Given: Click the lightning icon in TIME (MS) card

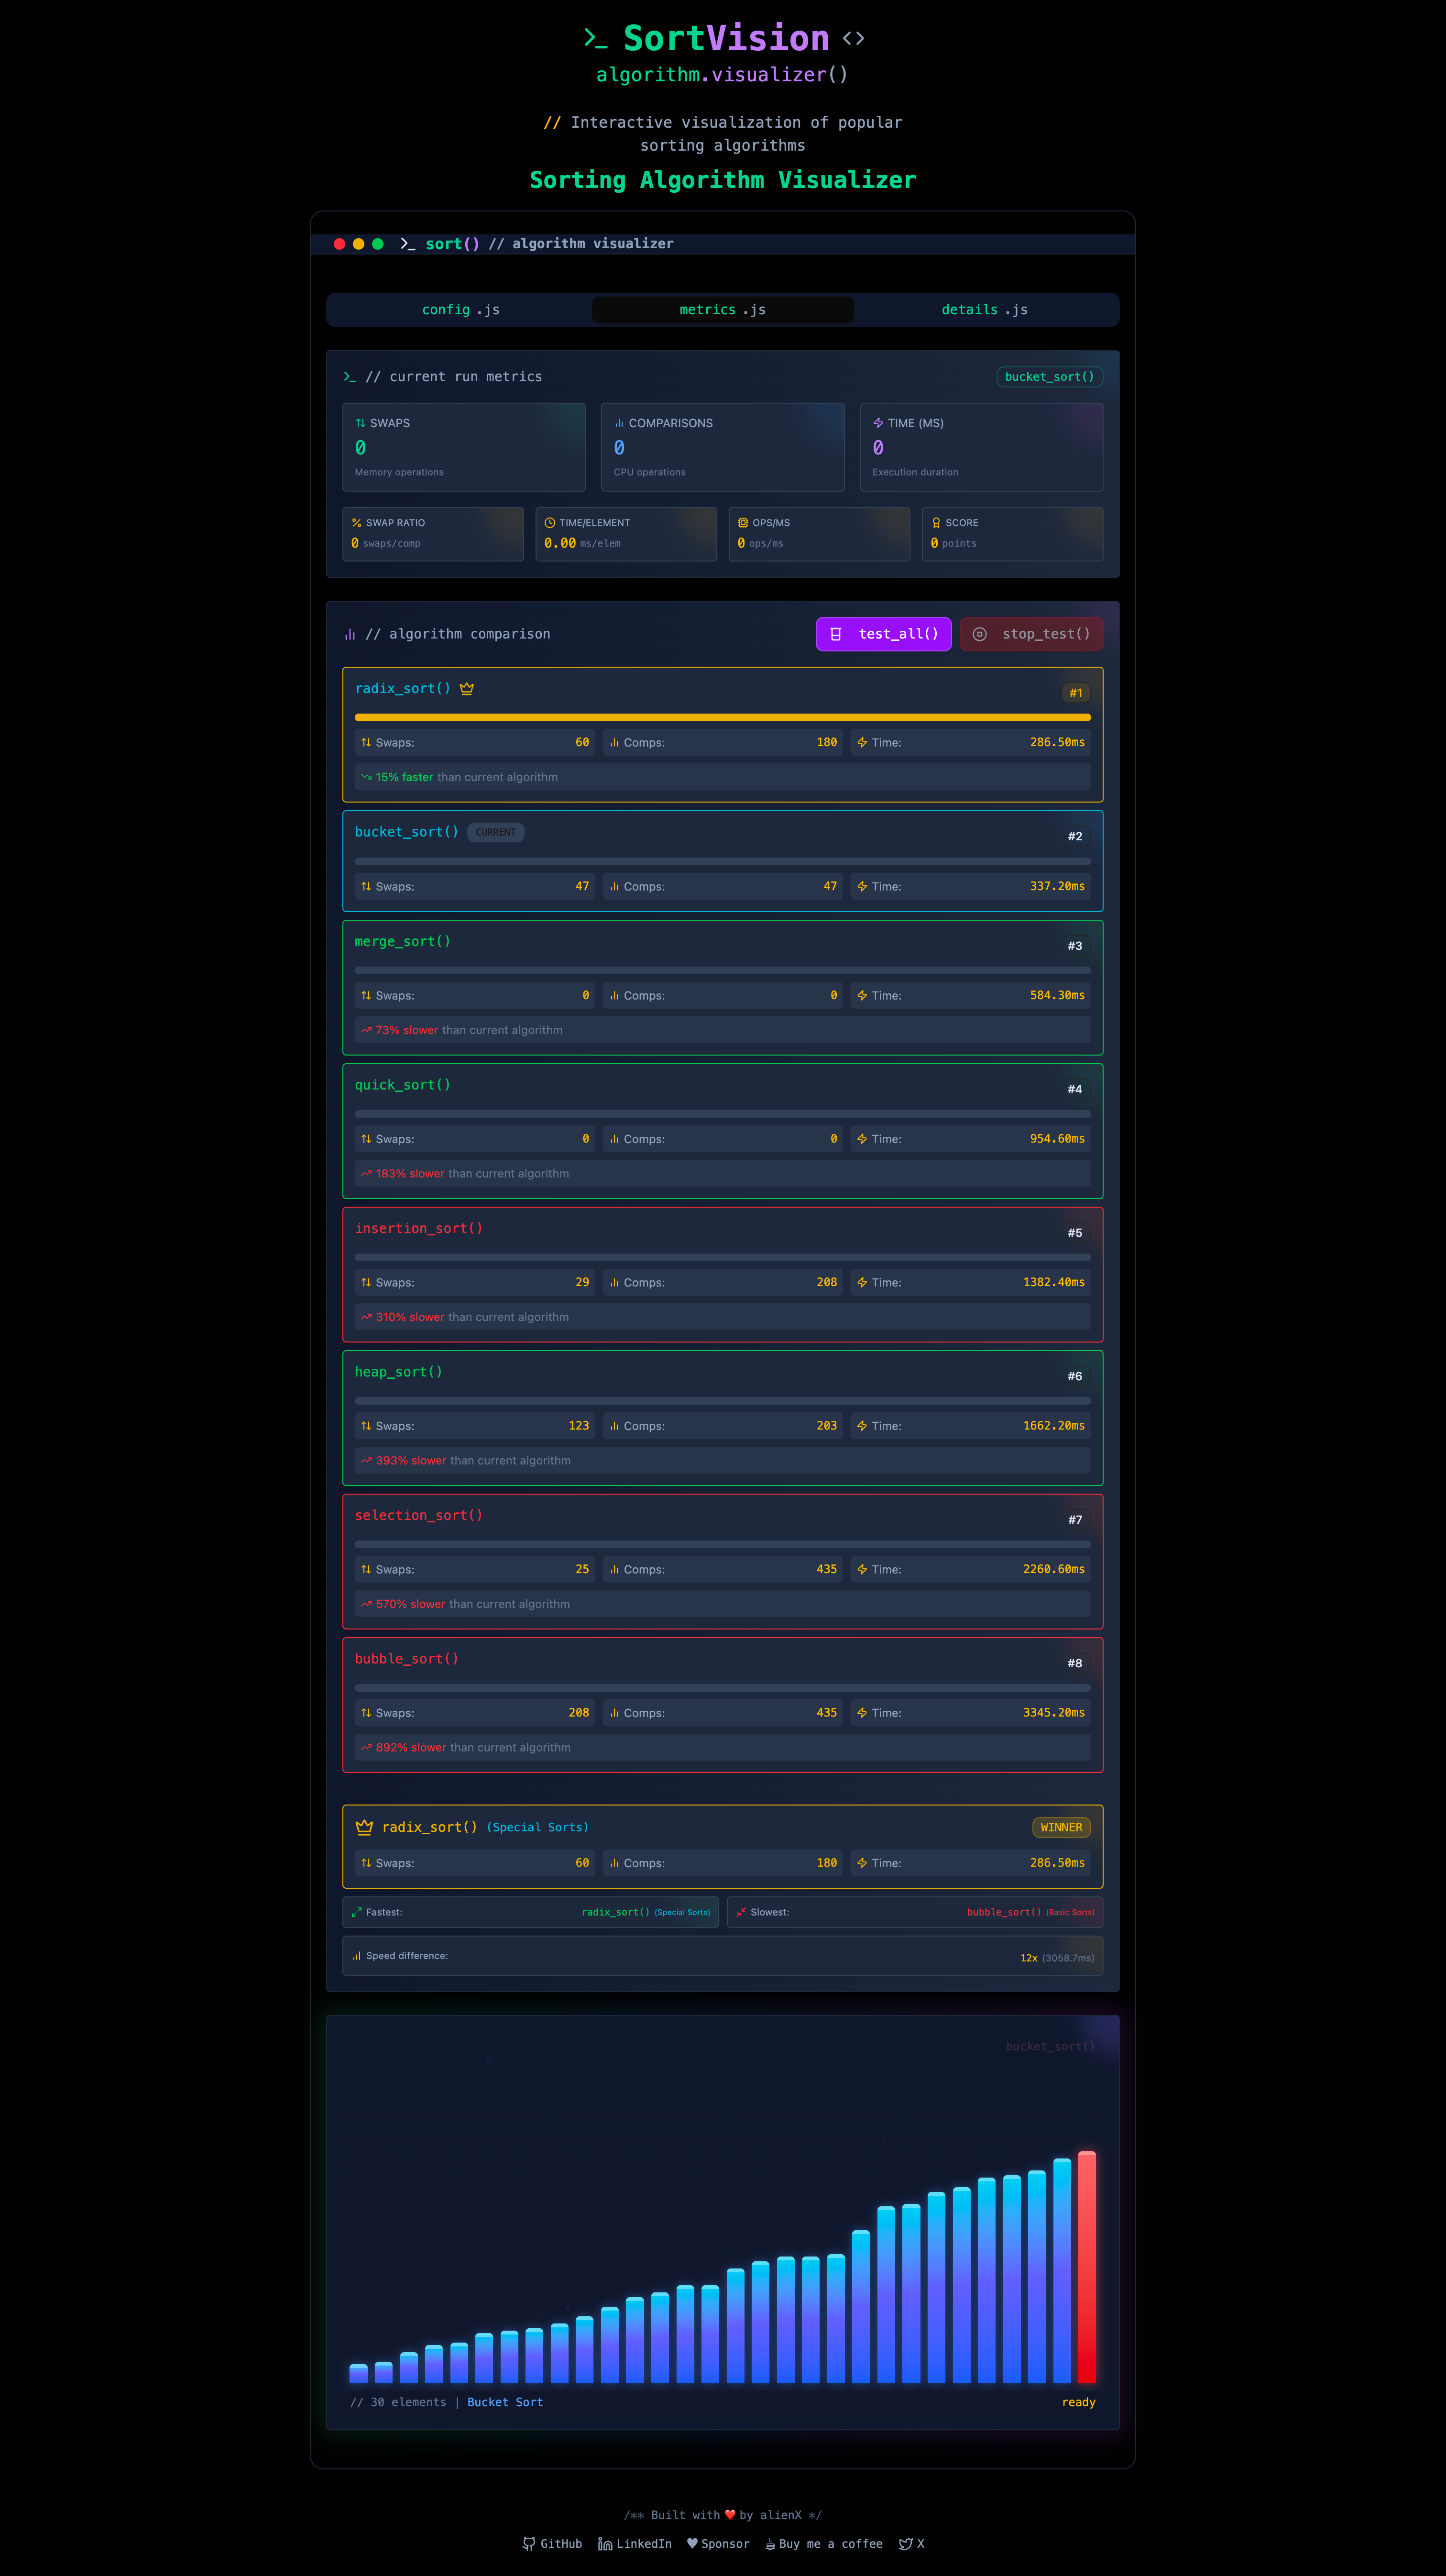Looking at the screenshot, I should coord(878,423).
